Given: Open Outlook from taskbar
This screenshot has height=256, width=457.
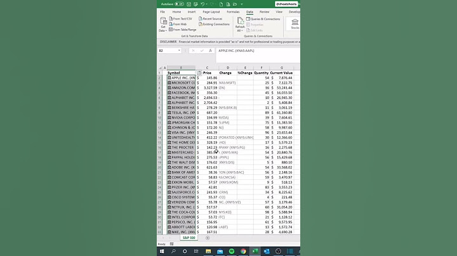Looking at the screenshot, I should 267,251.
